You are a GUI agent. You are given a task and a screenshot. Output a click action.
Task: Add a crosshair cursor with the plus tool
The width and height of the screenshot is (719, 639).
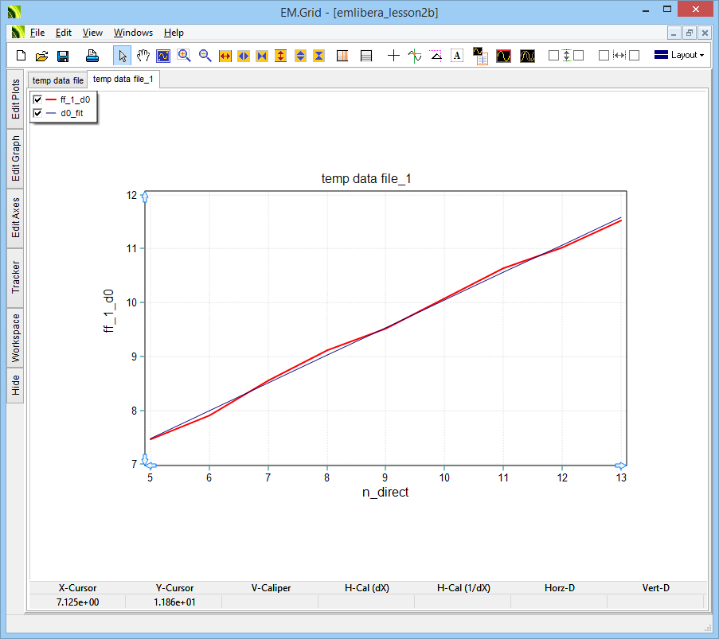(x=393, y=56)
